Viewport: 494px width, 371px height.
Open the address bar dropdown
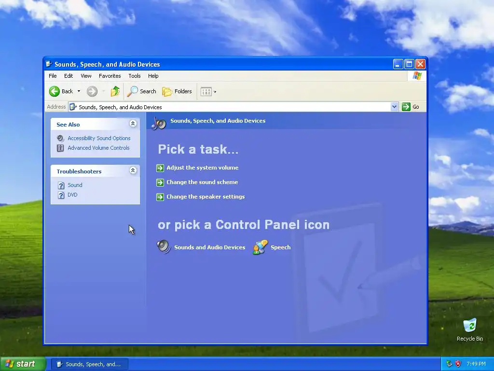tap(394, 107)
